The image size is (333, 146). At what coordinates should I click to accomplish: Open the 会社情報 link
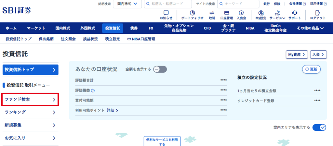point(296,4)
